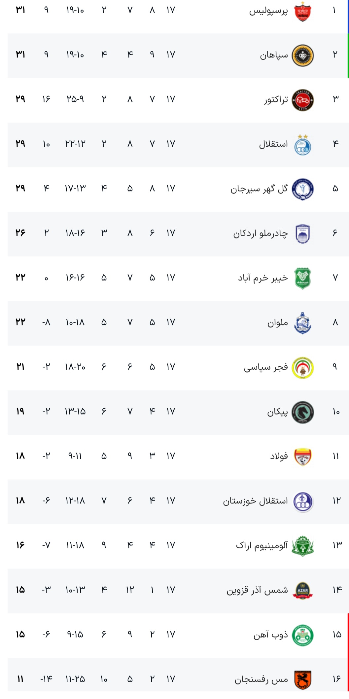The height and width of the screenshot is (699, 349).
Task: Select the Gol Gohar Sirjan logo
Action: tap(302, 189)
